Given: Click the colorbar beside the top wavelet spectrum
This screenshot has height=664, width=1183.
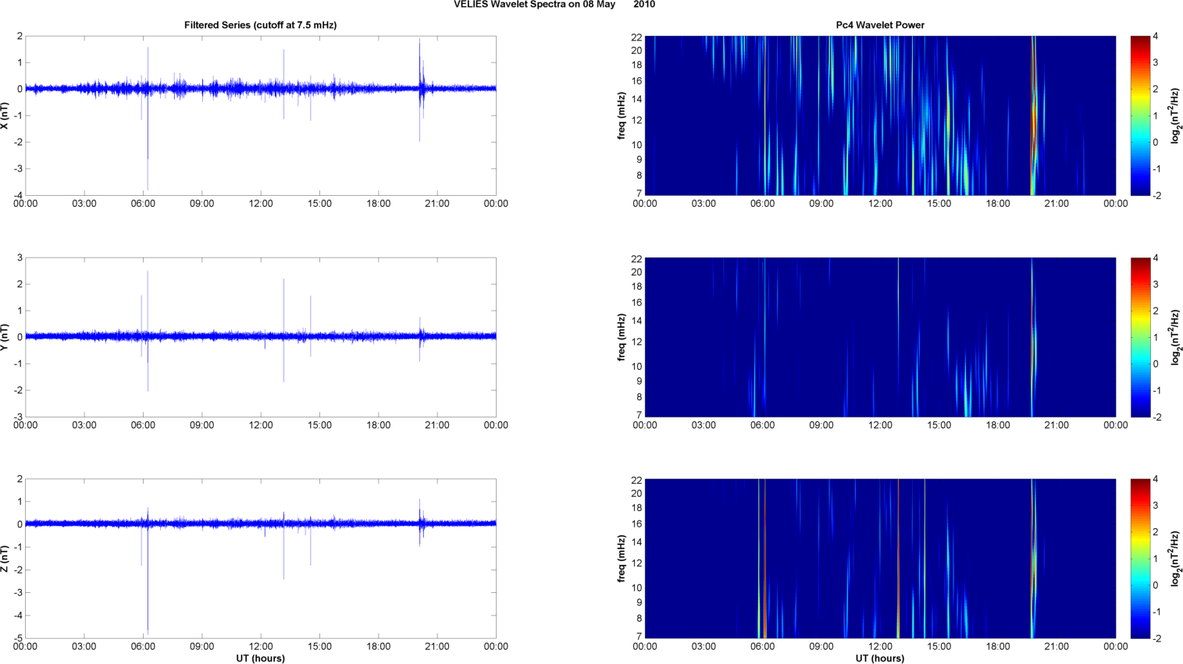Looking at the screenshot, I should pos(1140,115).
